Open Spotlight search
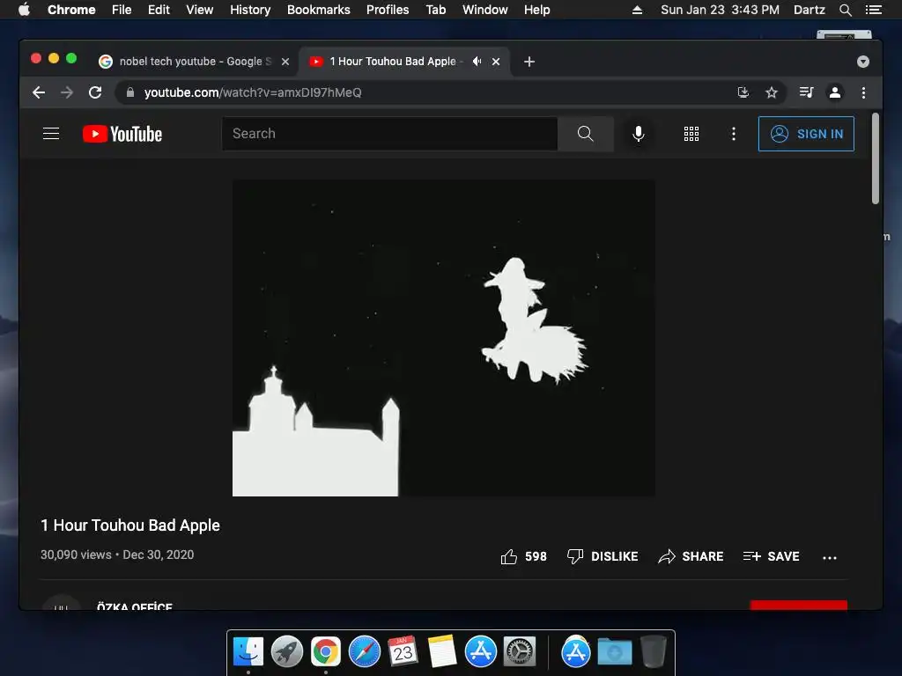 (x=845, y=10)
